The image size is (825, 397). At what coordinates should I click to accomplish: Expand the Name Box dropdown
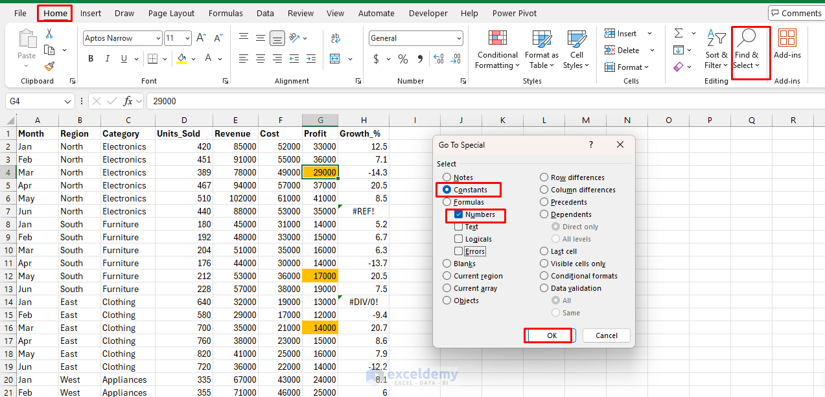(x=69, y=101)
